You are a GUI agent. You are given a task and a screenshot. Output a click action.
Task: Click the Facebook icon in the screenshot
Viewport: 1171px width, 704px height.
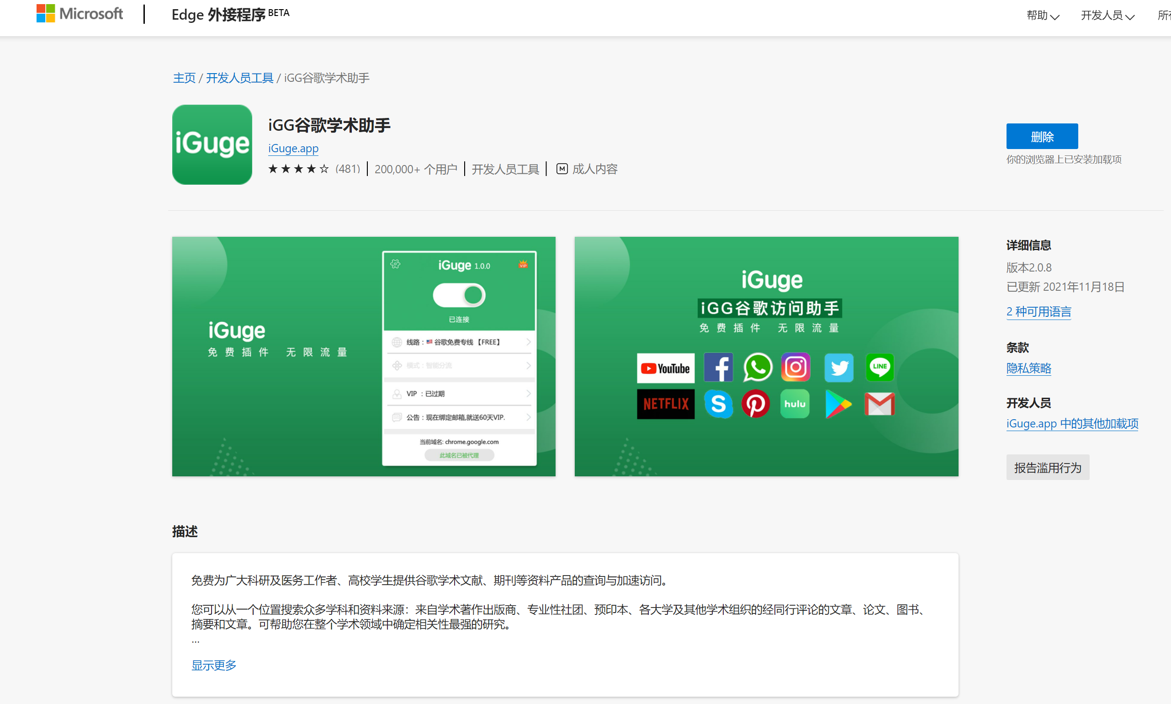tap(718, 367)
